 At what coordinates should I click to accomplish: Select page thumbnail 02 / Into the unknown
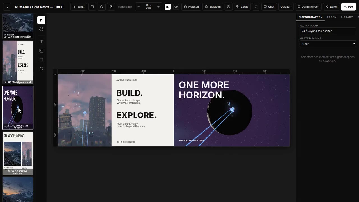pos(18,26)
